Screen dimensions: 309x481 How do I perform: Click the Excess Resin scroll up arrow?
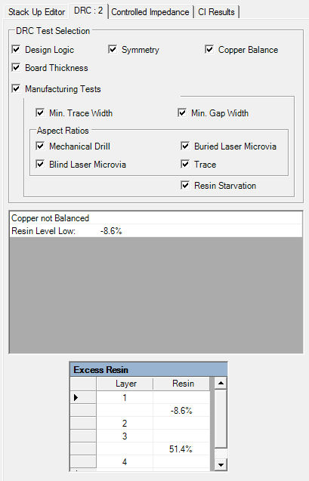(x=221, y=383)
